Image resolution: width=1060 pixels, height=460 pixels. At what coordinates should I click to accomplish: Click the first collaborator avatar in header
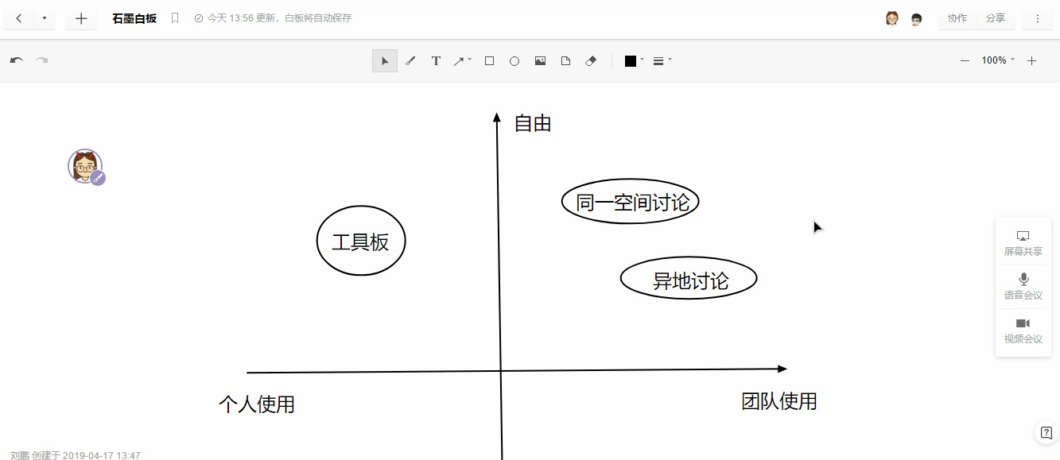pos(892,18)
